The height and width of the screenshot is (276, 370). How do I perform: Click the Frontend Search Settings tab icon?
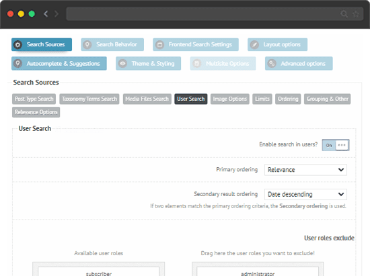point(159,44)
